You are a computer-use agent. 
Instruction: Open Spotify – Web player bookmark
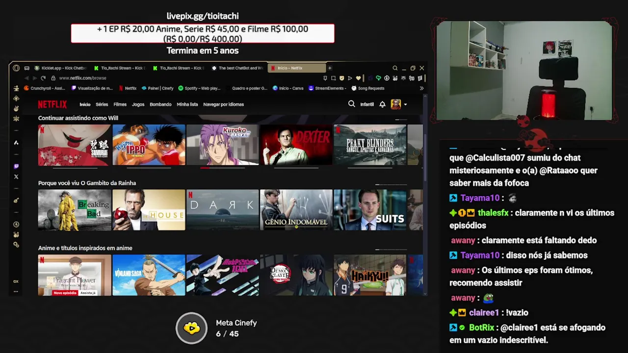pyautogui.click(x=200, y=88)
